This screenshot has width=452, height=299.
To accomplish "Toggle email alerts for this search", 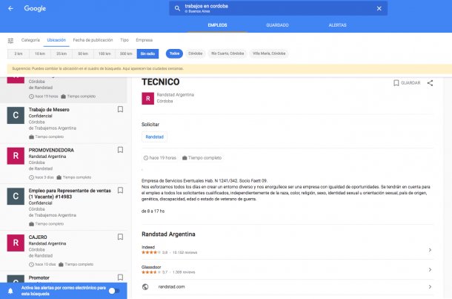I will tap(113, 290).
